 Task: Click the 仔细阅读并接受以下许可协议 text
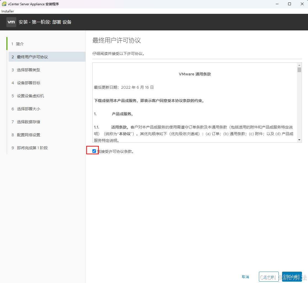tap(119, 54)
